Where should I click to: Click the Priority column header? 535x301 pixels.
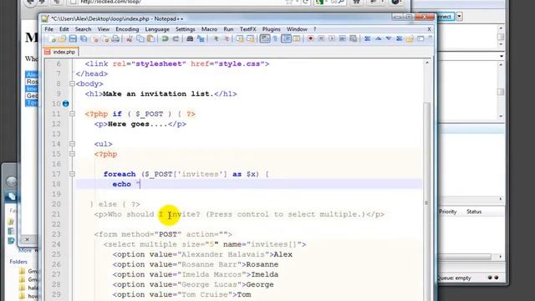(447, 212)
